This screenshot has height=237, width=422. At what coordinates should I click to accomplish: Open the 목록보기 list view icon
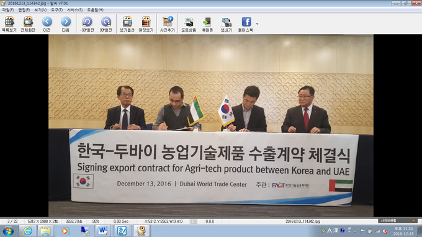9,24
